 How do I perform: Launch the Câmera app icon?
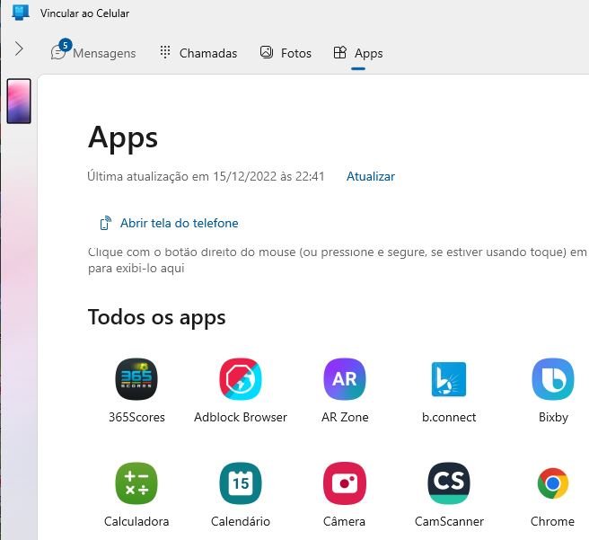[345, 483]
